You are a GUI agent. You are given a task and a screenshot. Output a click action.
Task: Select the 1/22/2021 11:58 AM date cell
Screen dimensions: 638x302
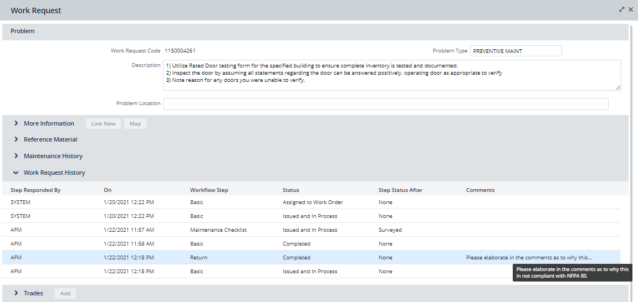pos(129,243)
